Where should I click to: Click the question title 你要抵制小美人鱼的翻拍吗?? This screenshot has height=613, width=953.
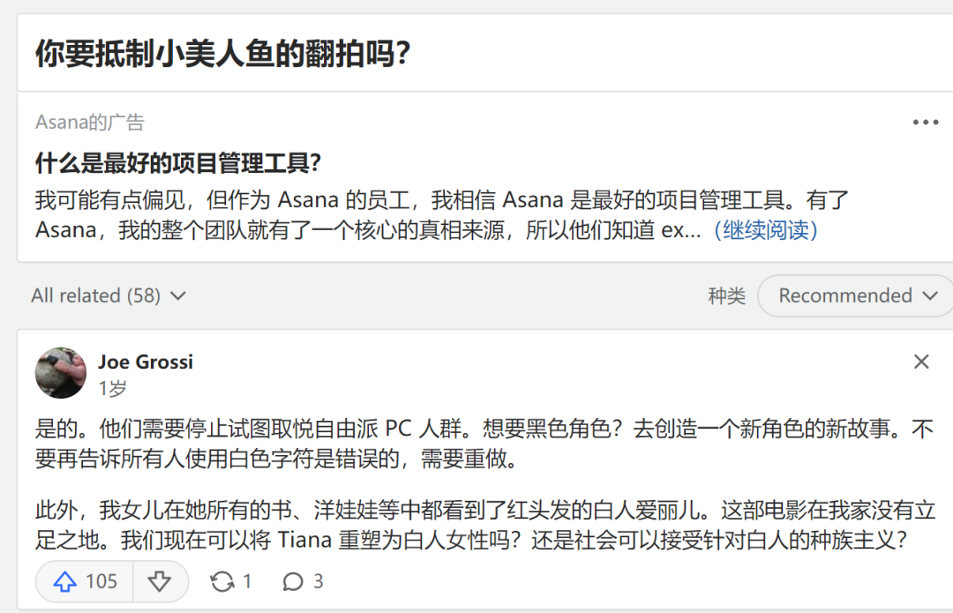[222, 55]
